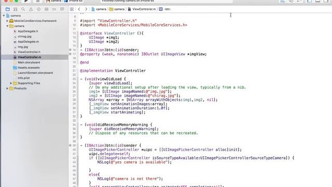332x187 pixels.
Task: Click NSLog "yes camera is available" line
Action: pyautogui.click(x=134, y=162)
